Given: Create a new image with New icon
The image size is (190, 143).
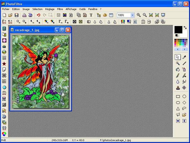Looking at the screenshot, I should (4, 15).
